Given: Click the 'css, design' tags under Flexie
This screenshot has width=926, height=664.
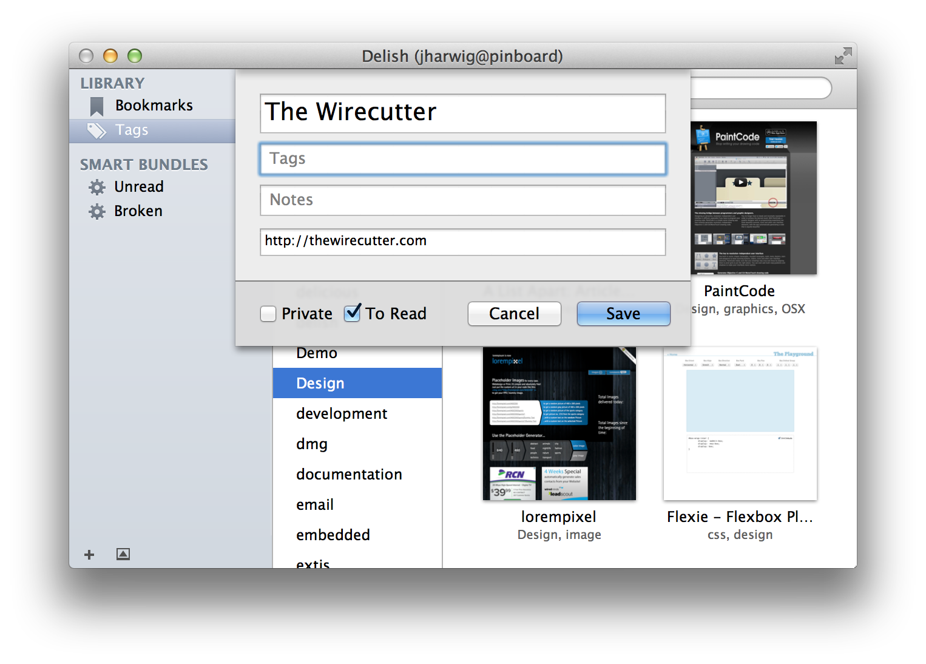Looking at the screenshot, I should pos(740,535).
